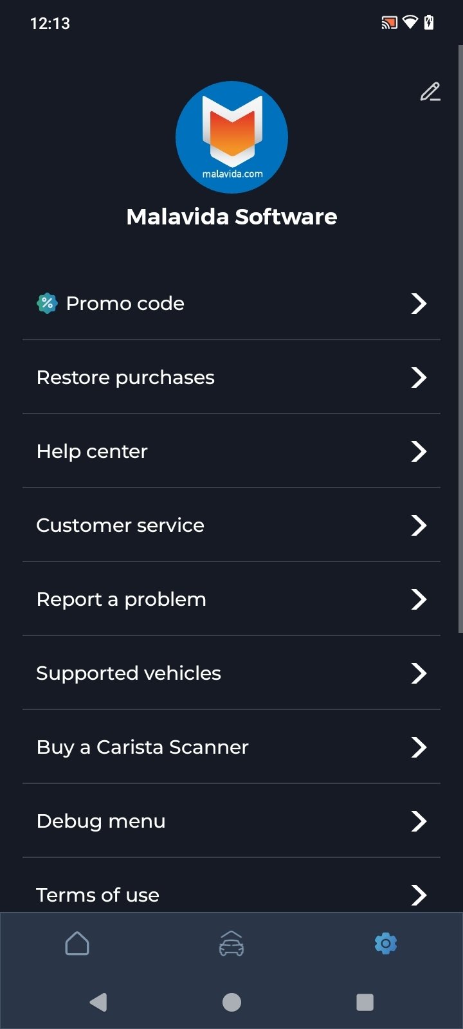Open Customer service menu item
This screenshot has width=463, height=1029.
[120, 525]
